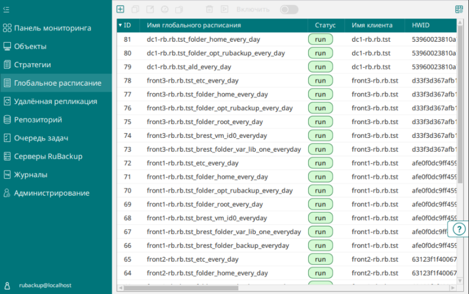
Task: Click the Панель мониторинга grid icon
Action: (7, 28)
